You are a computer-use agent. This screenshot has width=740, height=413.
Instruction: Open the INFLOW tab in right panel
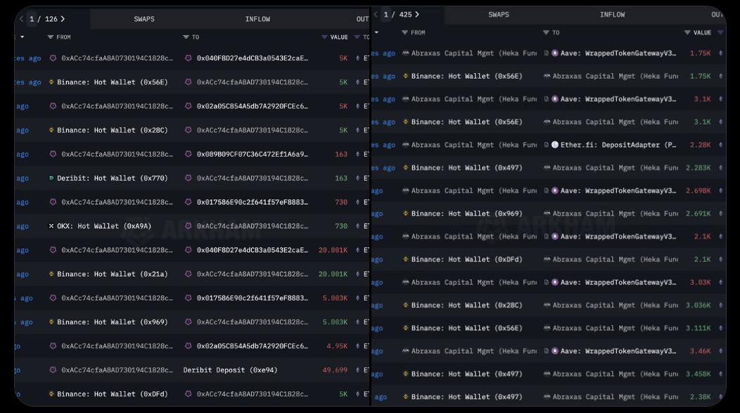[612, 15]
